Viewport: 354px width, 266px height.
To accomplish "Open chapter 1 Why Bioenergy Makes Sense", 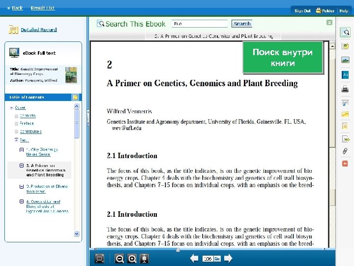I will point(42,152).
